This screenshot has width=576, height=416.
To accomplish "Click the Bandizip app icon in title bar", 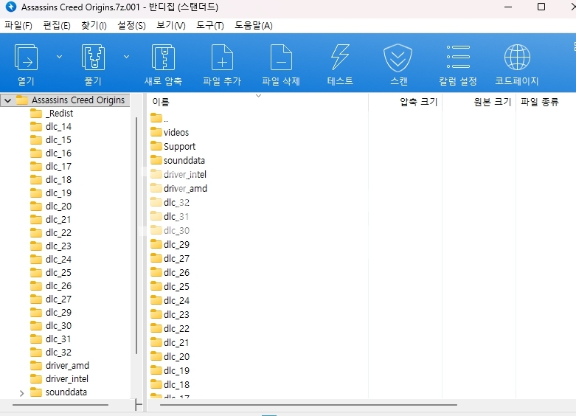I will pos(11,7).
